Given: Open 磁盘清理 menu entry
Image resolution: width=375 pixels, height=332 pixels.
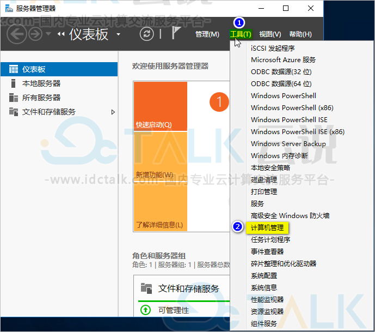Looking at the screenshot, I should tap(264, 180).
